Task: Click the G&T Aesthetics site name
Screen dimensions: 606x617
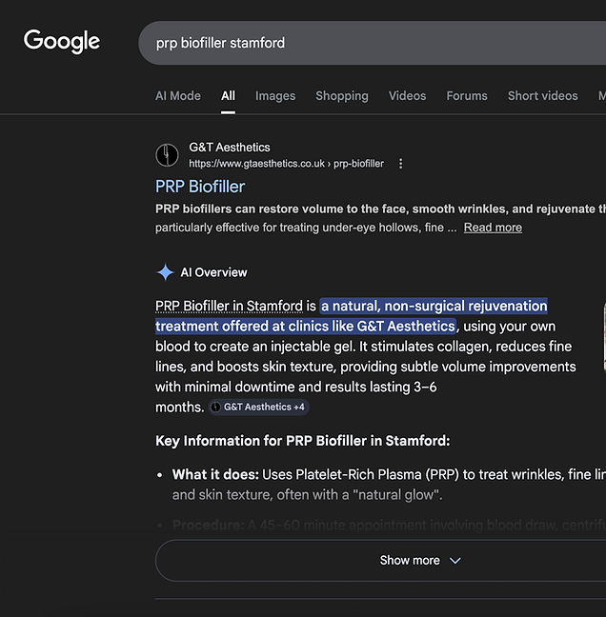Action: [x=230, y=148]
